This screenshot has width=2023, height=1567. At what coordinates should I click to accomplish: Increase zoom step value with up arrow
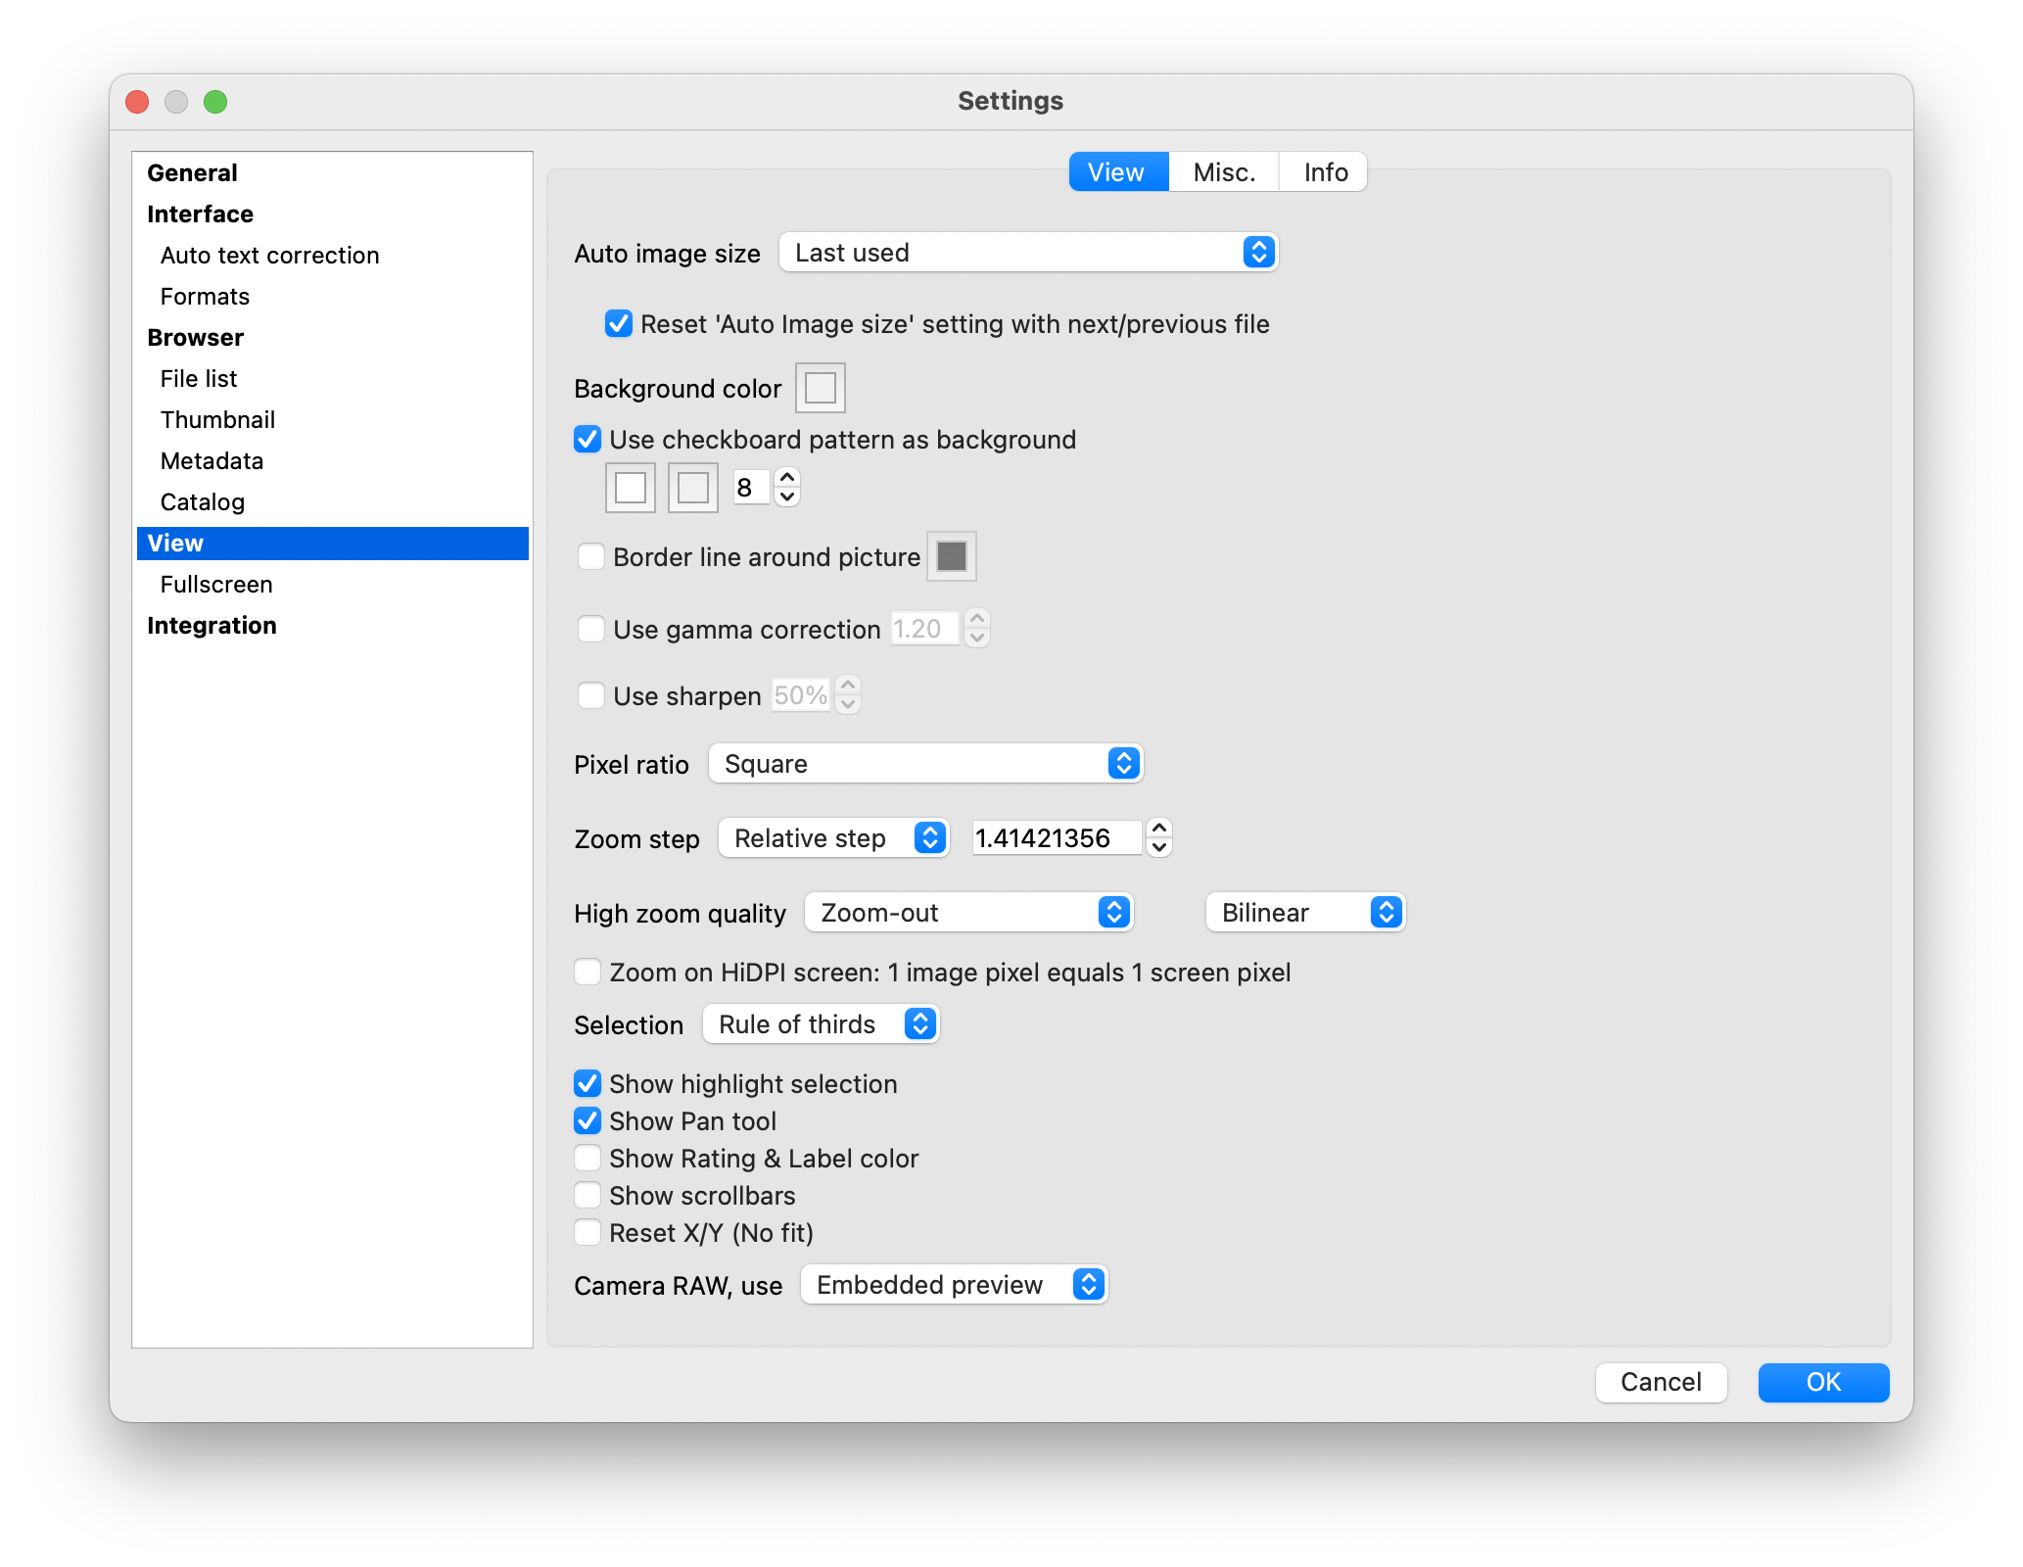[1159, 829]
